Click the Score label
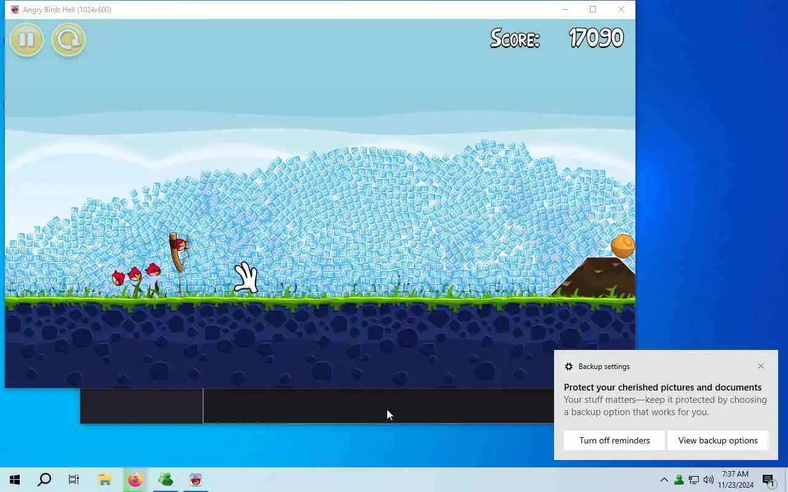Image resolution: width=788 pixels, height=492 pixels. click(515, 39)
